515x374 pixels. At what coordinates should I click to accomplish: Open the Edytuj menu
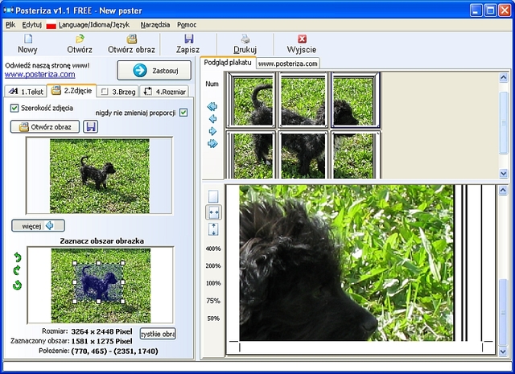pyautogui.click(x=32, y=25)
